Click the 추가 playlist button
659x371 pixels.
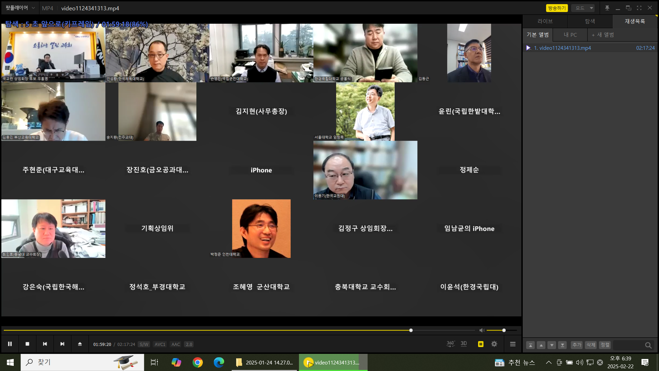pyautogui.click(x=577, y=345)
